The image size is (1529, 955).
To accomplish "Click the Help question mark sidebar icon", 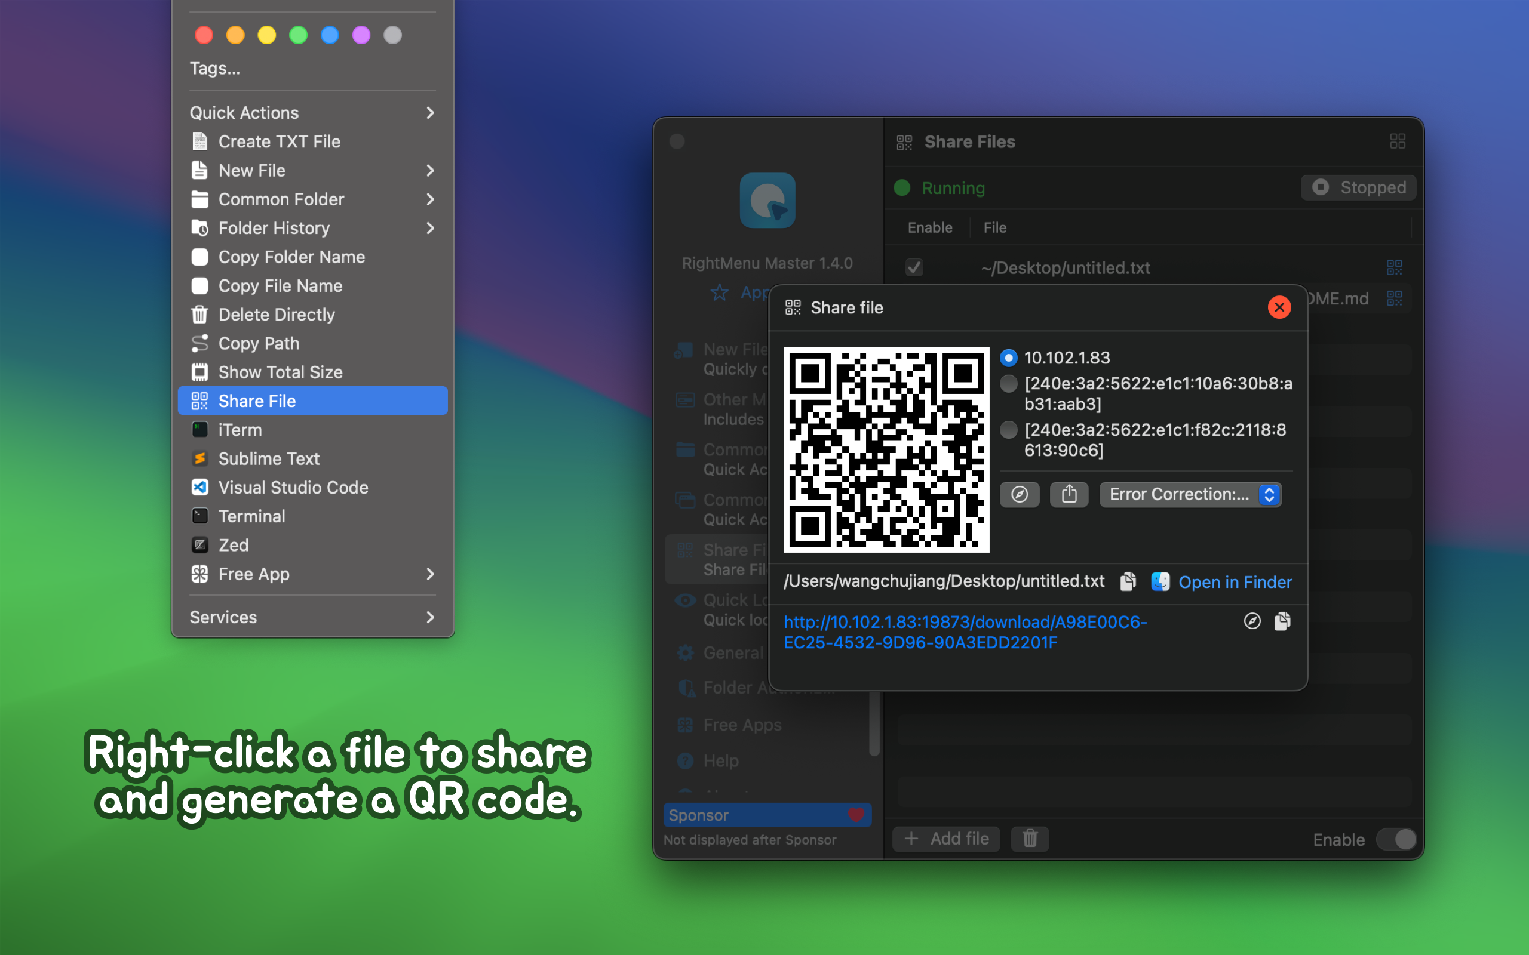I will click(686, 761).
